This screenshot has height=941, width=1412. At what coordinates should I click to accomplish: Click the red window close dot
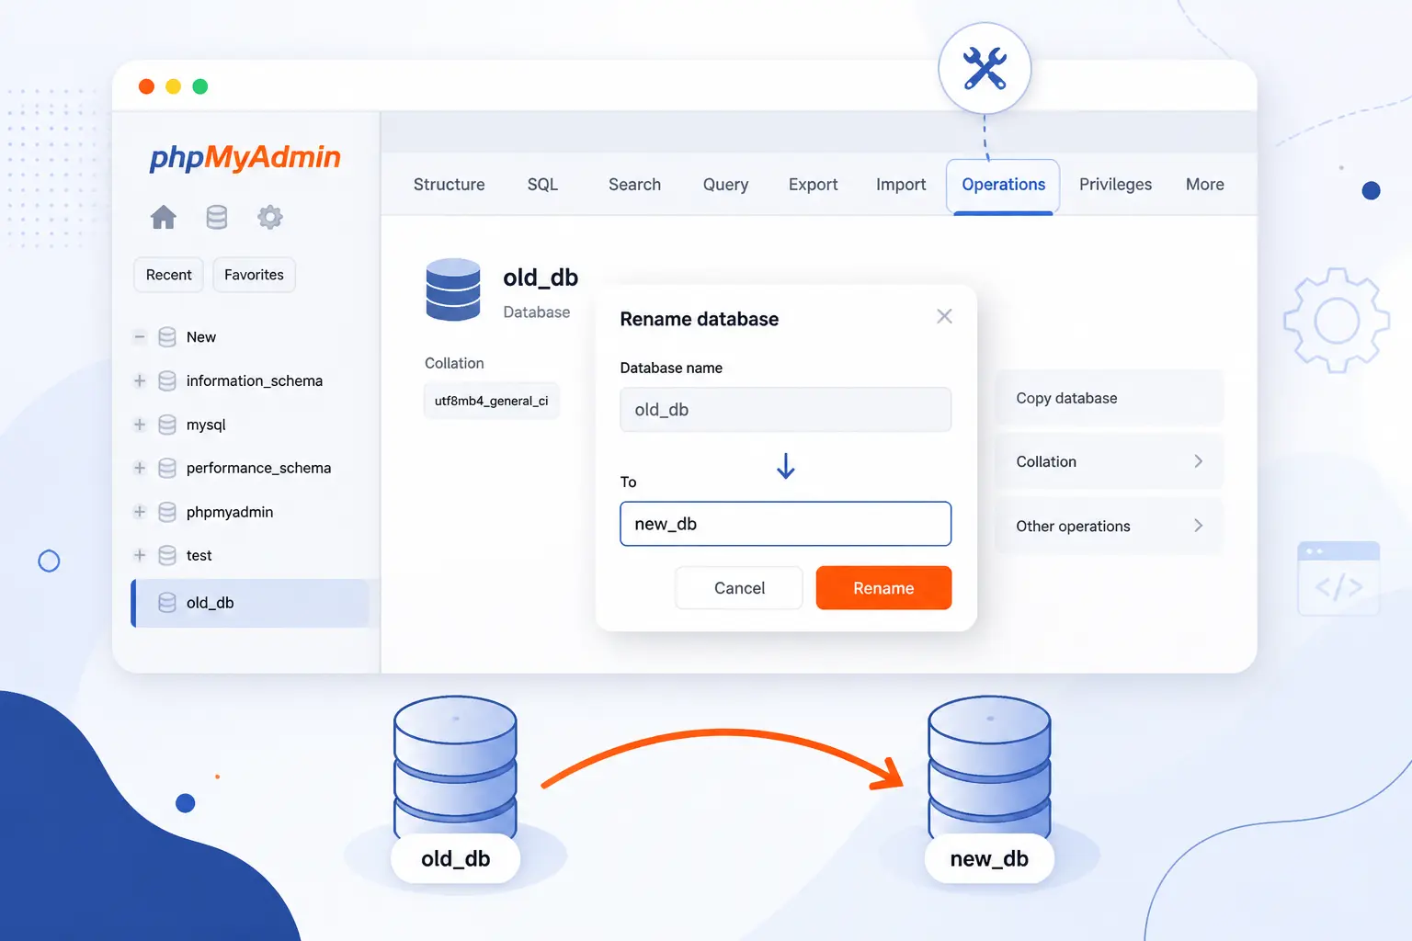pyautogui.click(x=146, y=86)
